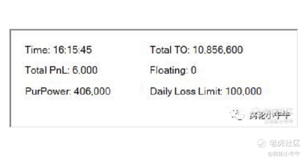Click the Time label
306x161 pixels.
coord(37,50)
